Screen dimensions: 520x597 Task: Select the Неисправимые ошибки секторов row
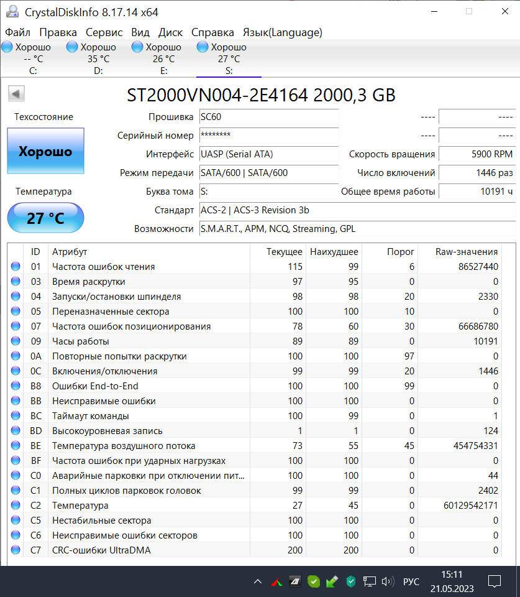pos(255,535)
